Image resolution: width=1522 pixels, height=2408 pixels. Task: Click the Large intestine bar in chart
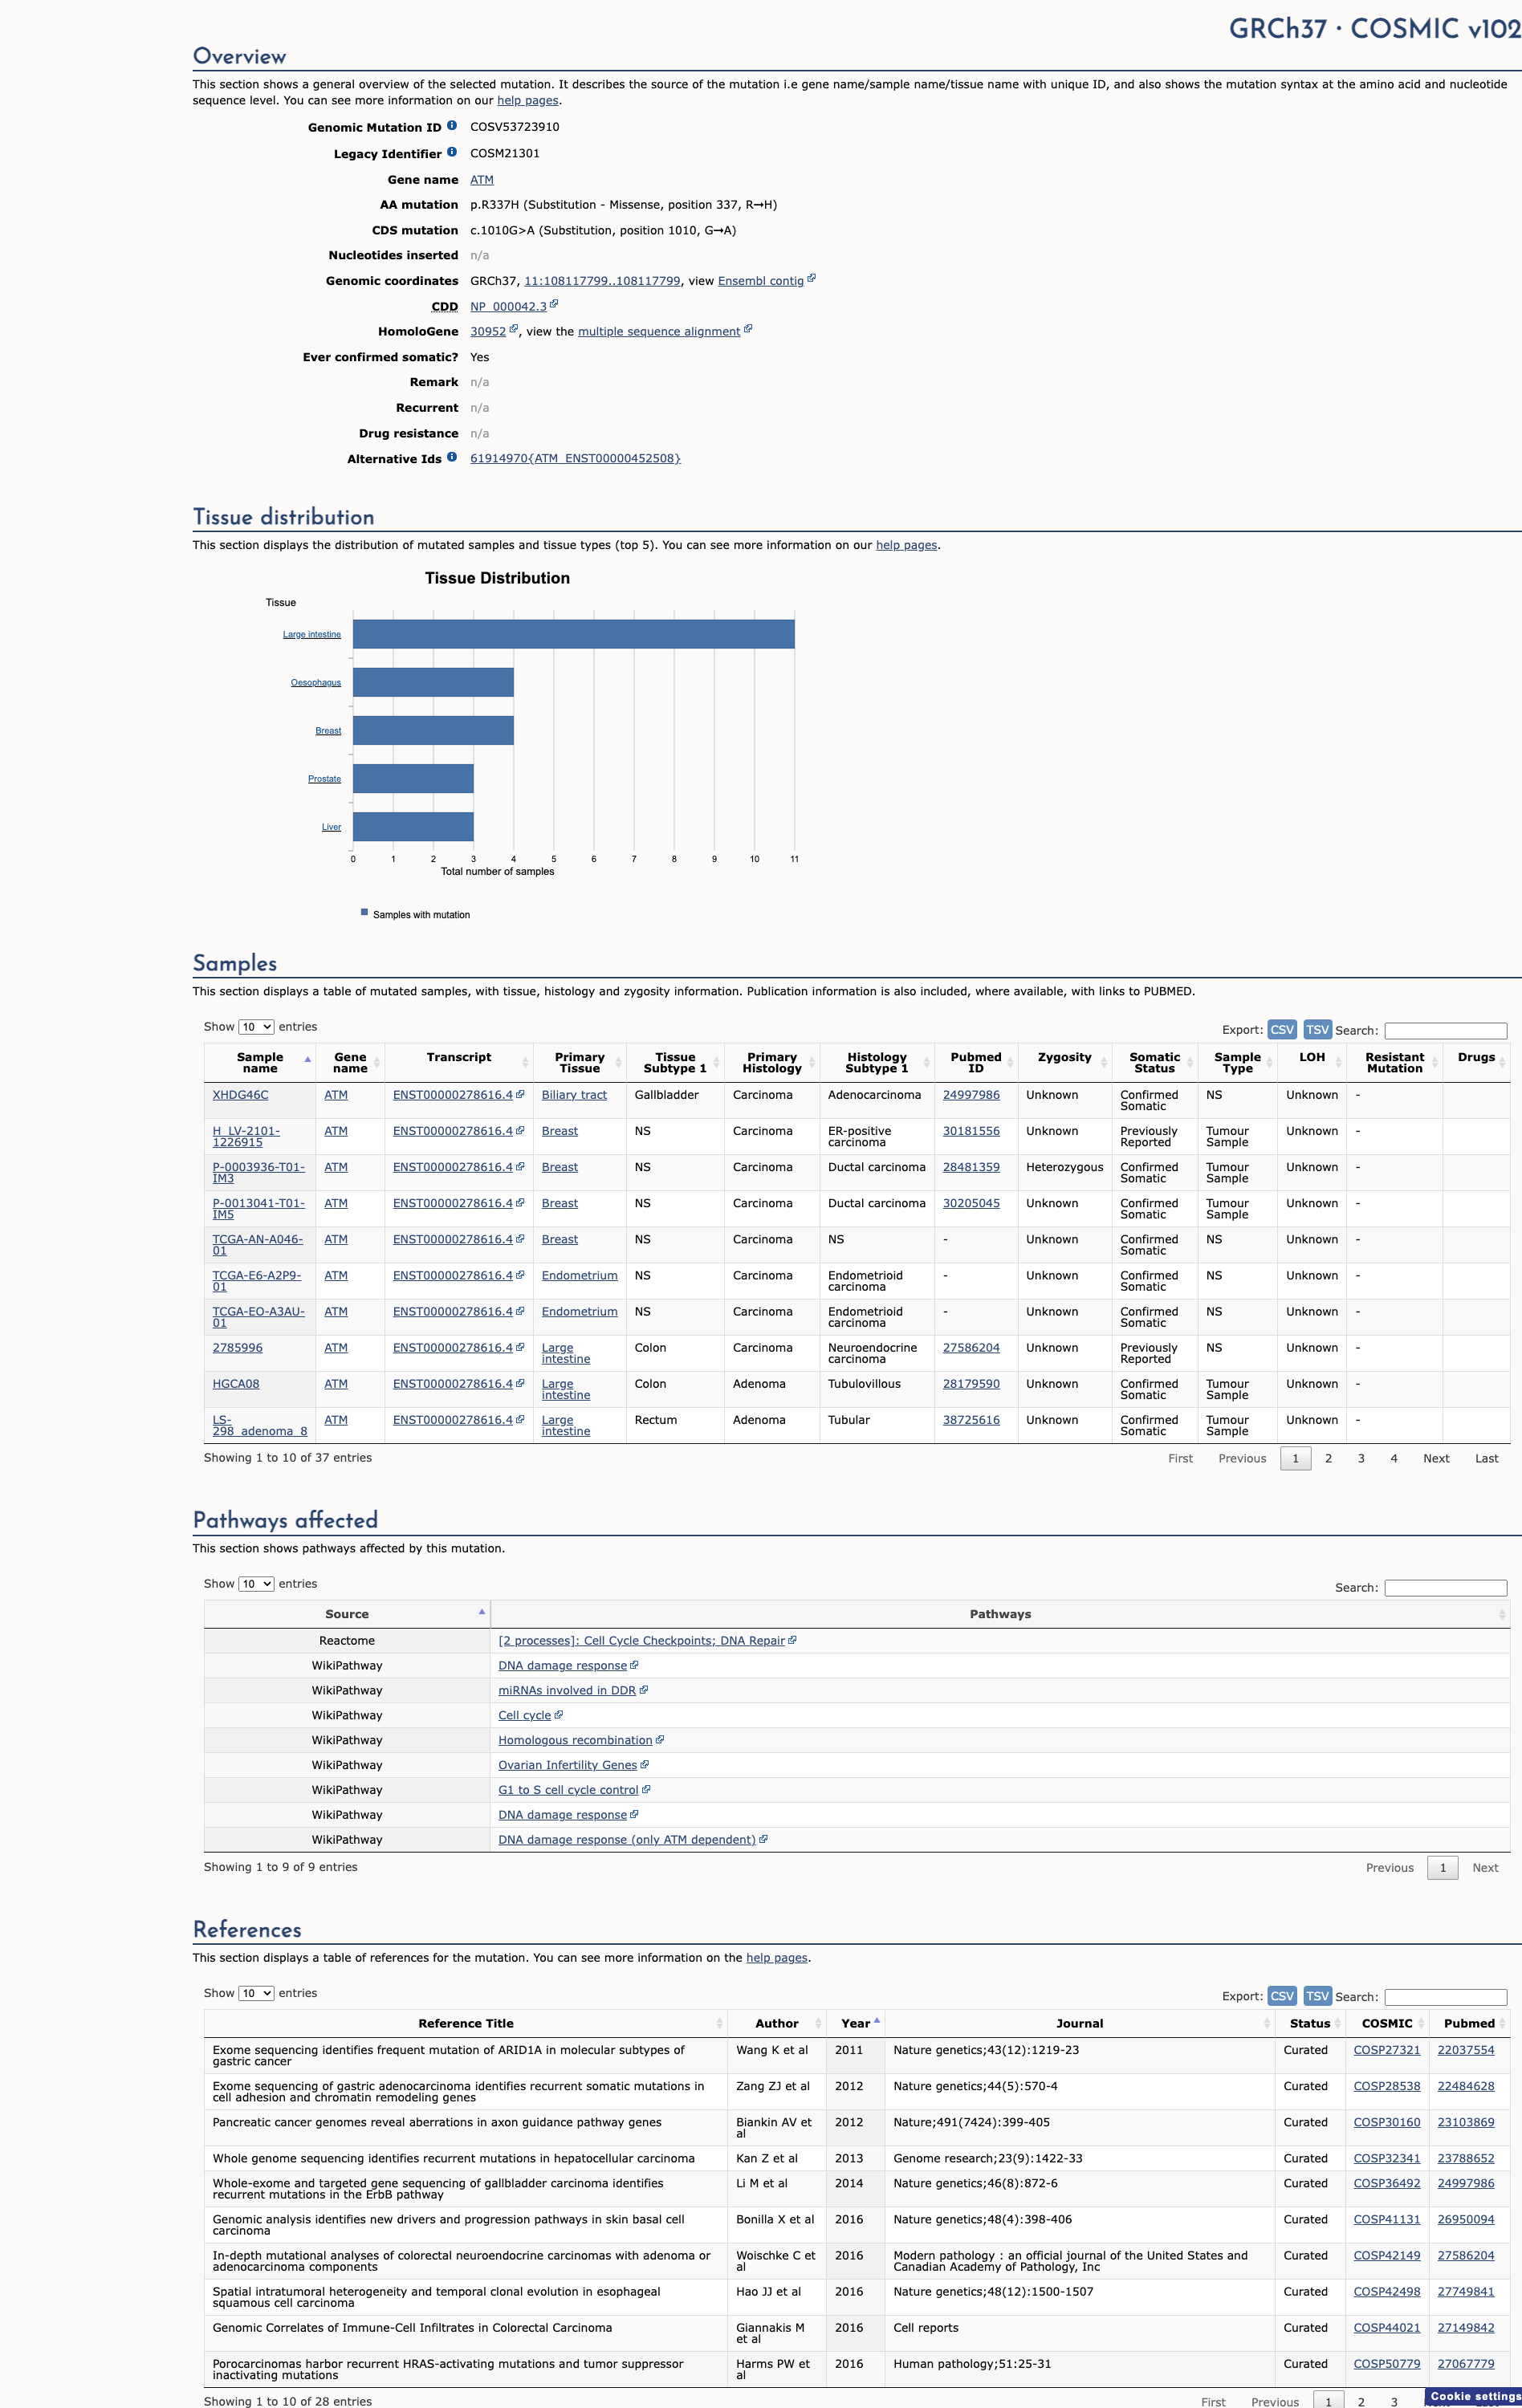point(574,634)
